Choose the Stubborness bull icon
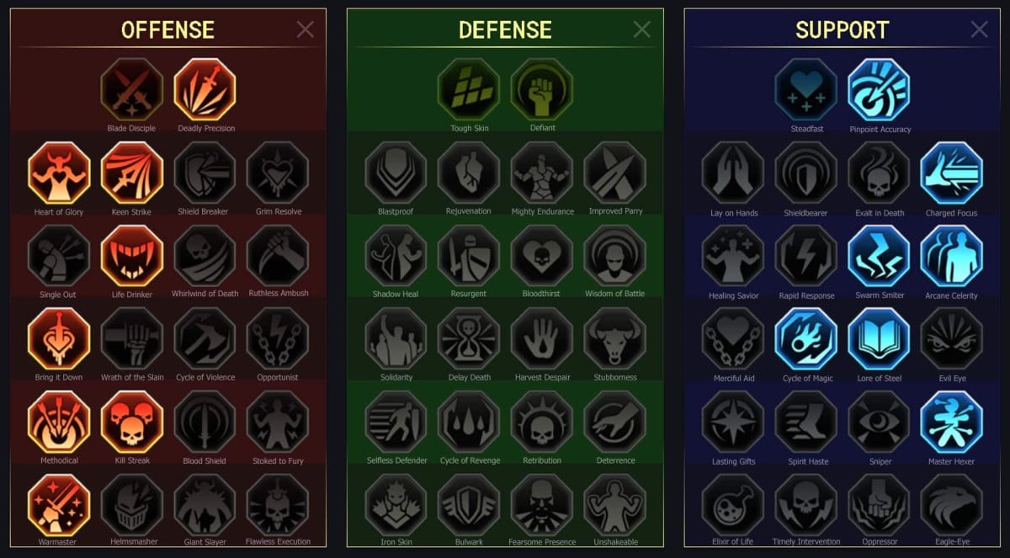The height and width of the screenshot is (558, 1010). pos(615,338)
